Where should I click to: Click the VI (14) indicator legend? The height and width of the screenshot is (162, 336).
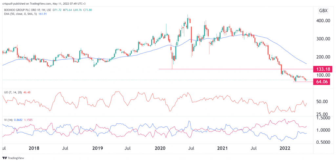click(x=8, y=120)
